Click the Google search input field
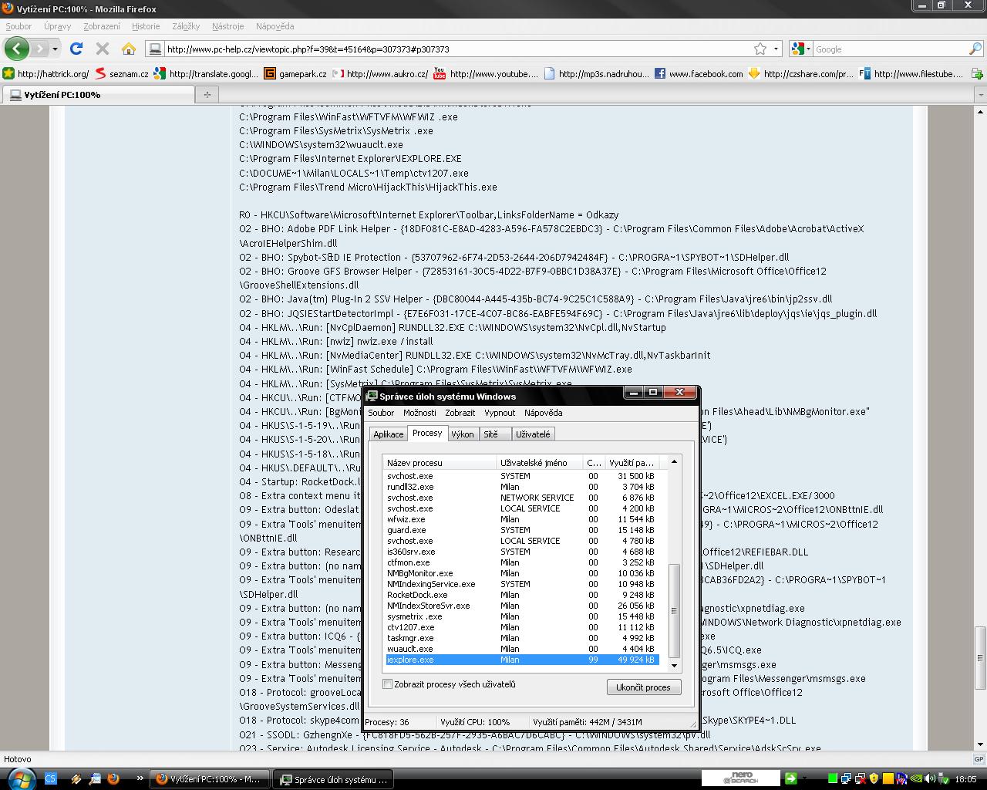 coord(891,49)
